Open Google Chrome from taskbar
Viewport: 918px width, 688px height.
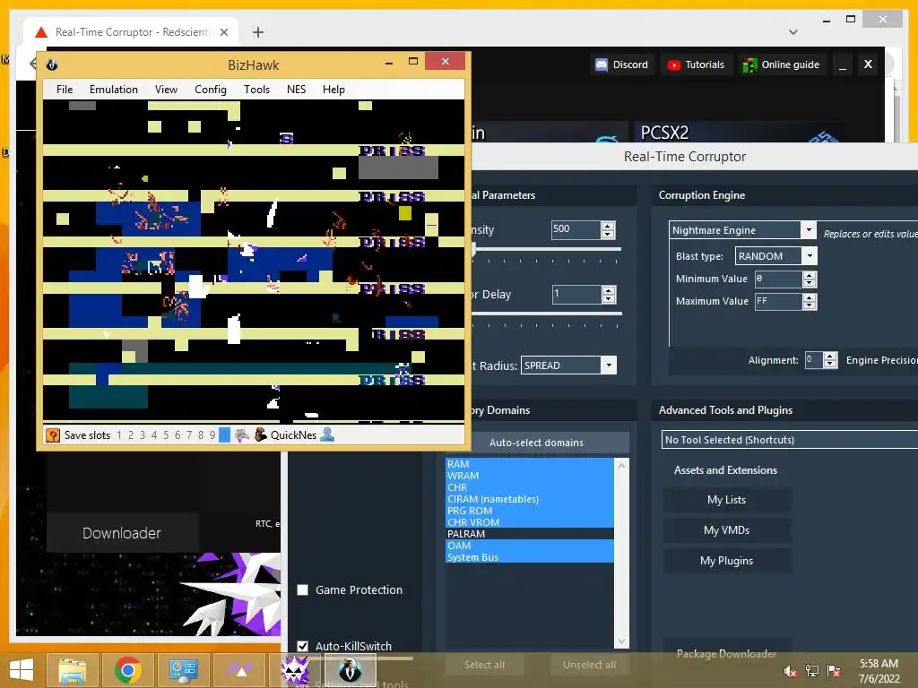(127, 670)
